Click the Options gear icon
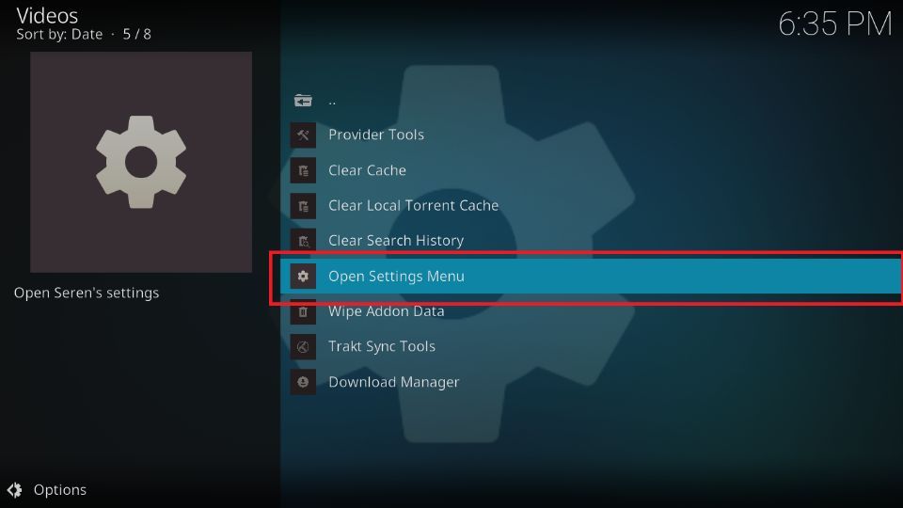This screenshot has width=903, height=508. pos(15,489)
